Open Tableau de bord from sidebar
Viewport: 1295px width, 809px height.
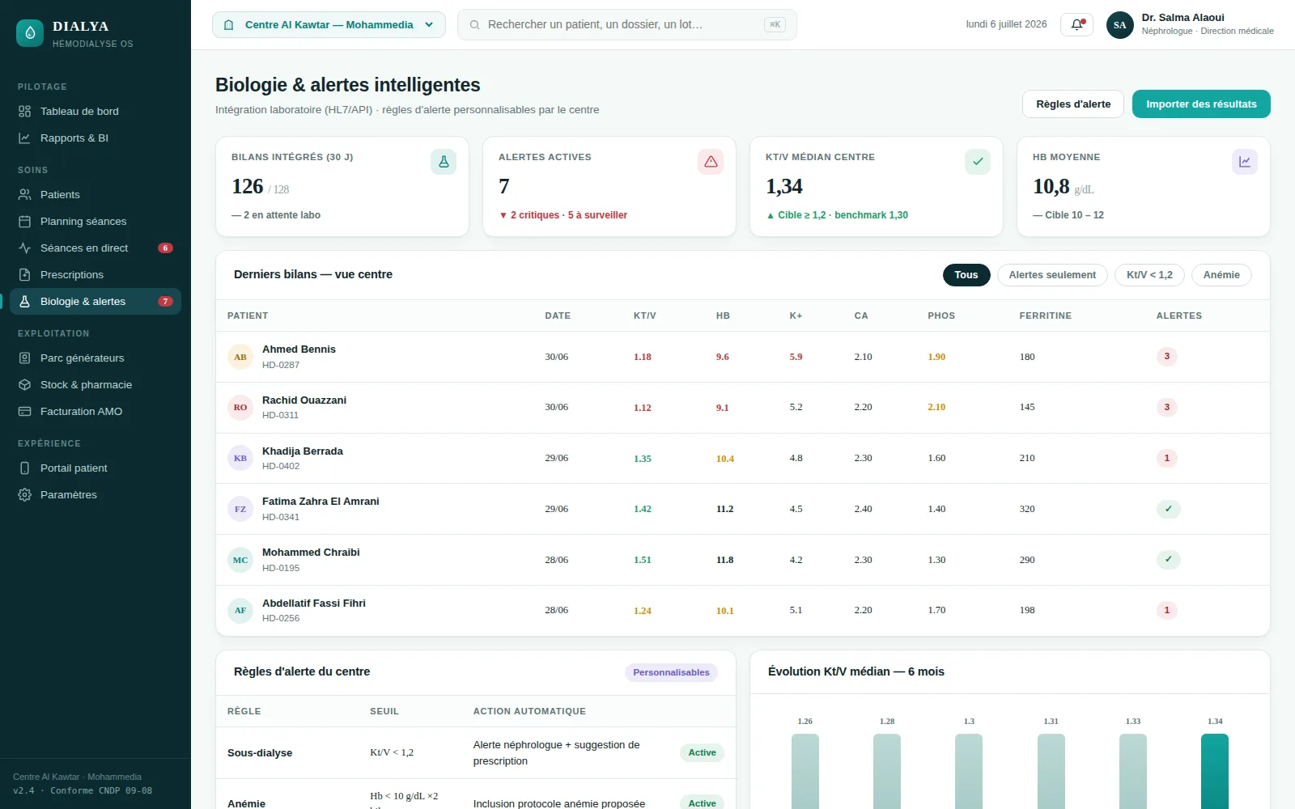96,111
